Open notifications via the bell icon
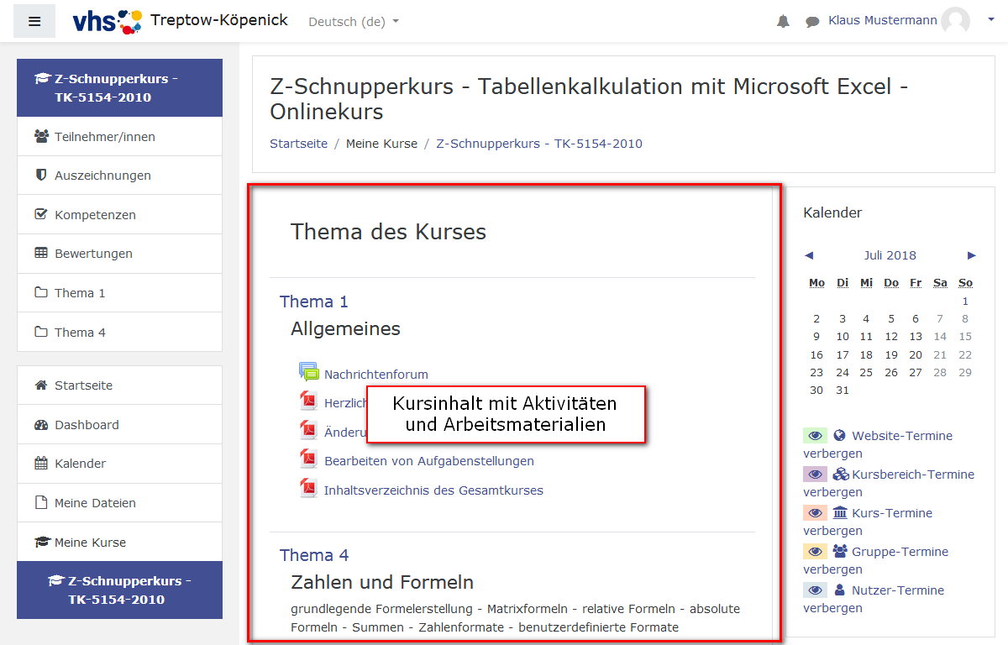Image resolution: width=1008 pixels, height=645 pixels. [783, 22]
